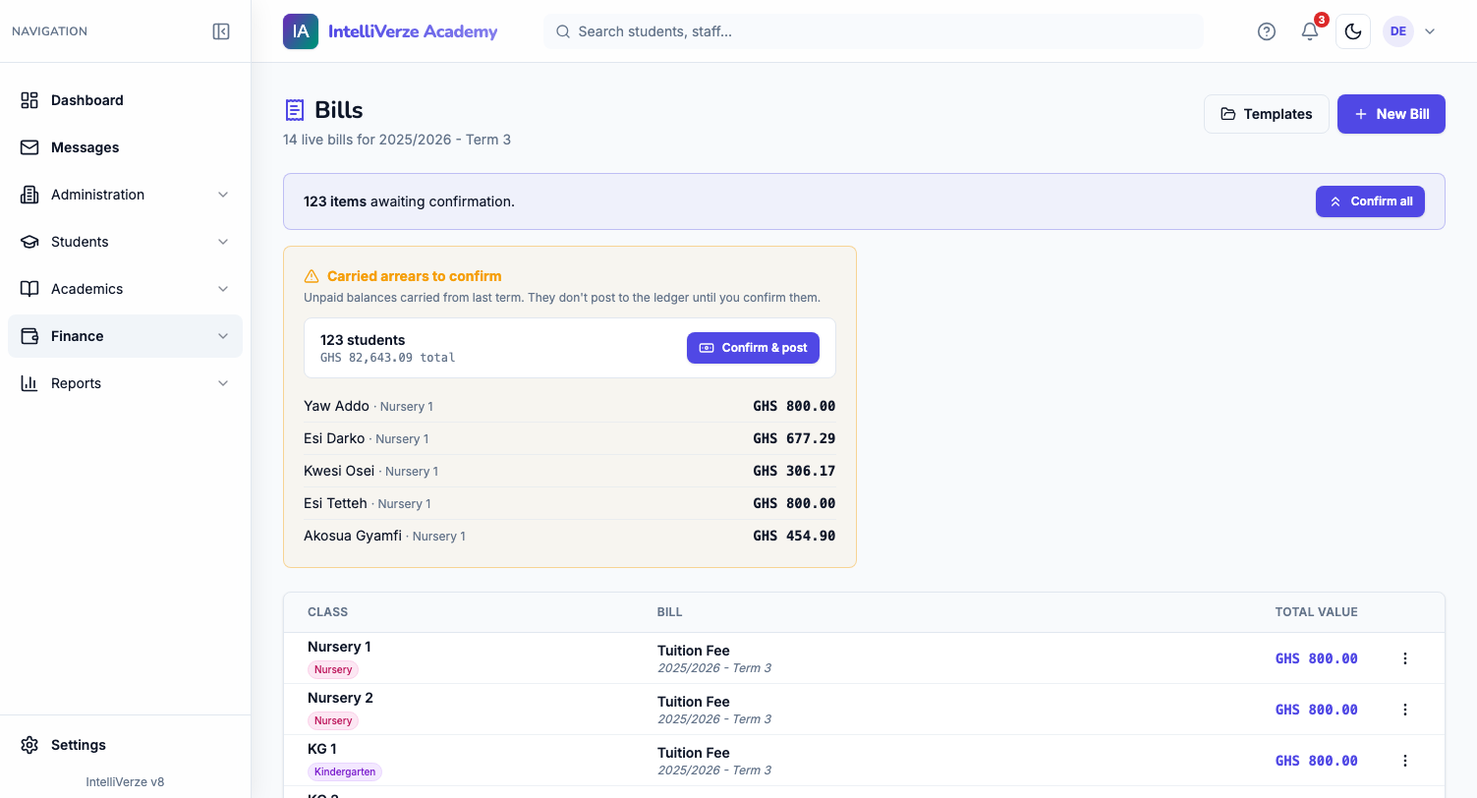1477x798 pixels.
Task: Expand the Academics menu chevron
Action: (223, 289)
